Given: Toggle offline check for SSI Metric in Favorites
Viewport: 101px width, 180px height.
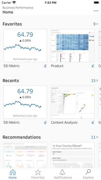Looking at the screenshot, I should tap(45, 66).
